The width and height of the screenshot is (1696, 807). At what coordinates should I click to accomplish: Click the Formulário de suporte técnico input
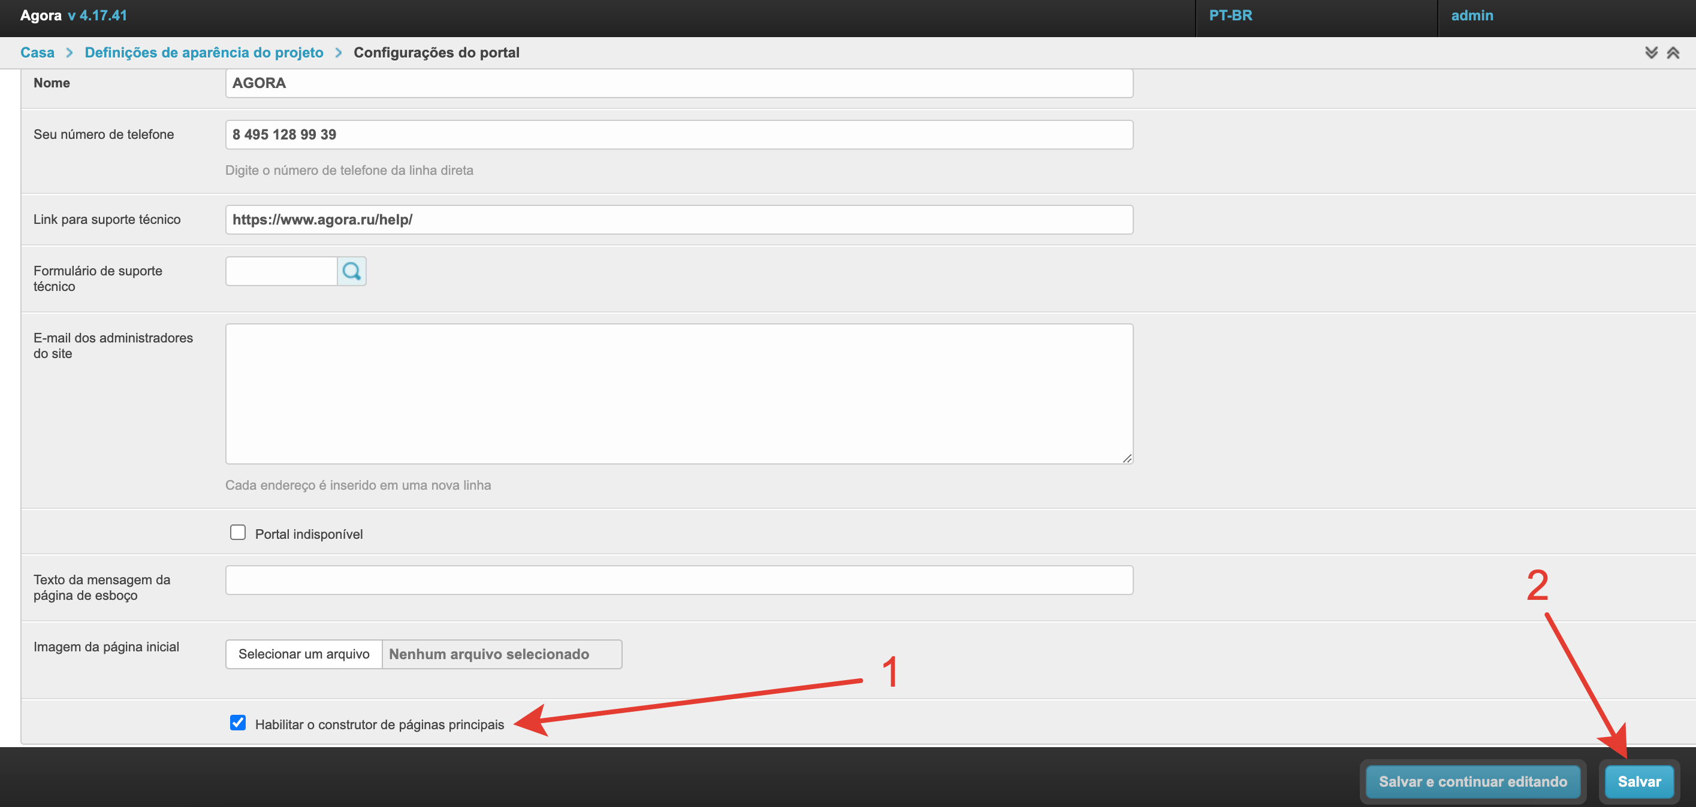point(281,271)
